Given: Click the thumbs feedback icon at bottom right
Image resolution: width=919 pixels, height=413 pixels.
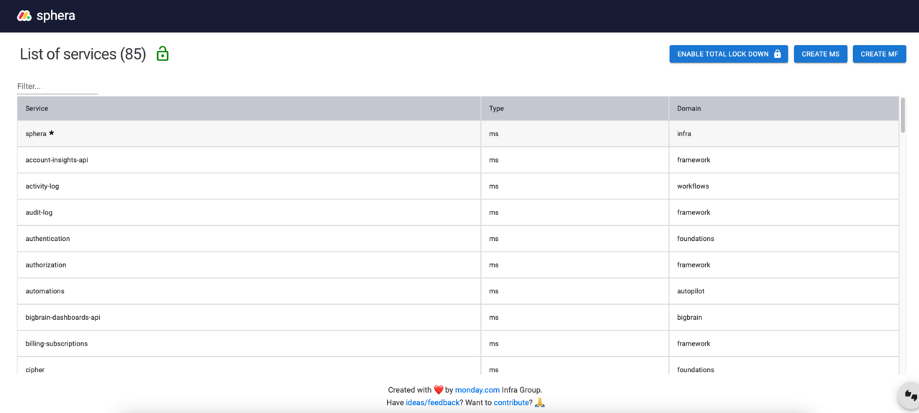Looking at the screenshot, I should click(910, 395).
